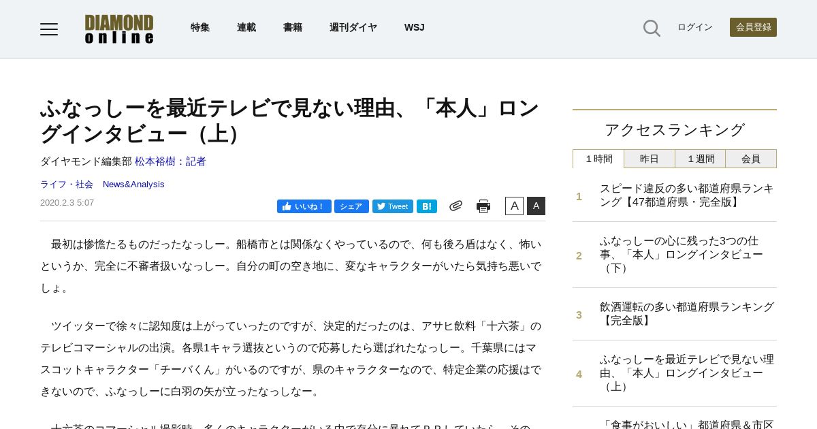Click the Facebook いいね！ button
The width and height of the screenshot is (817, 429).
point(304,206)
